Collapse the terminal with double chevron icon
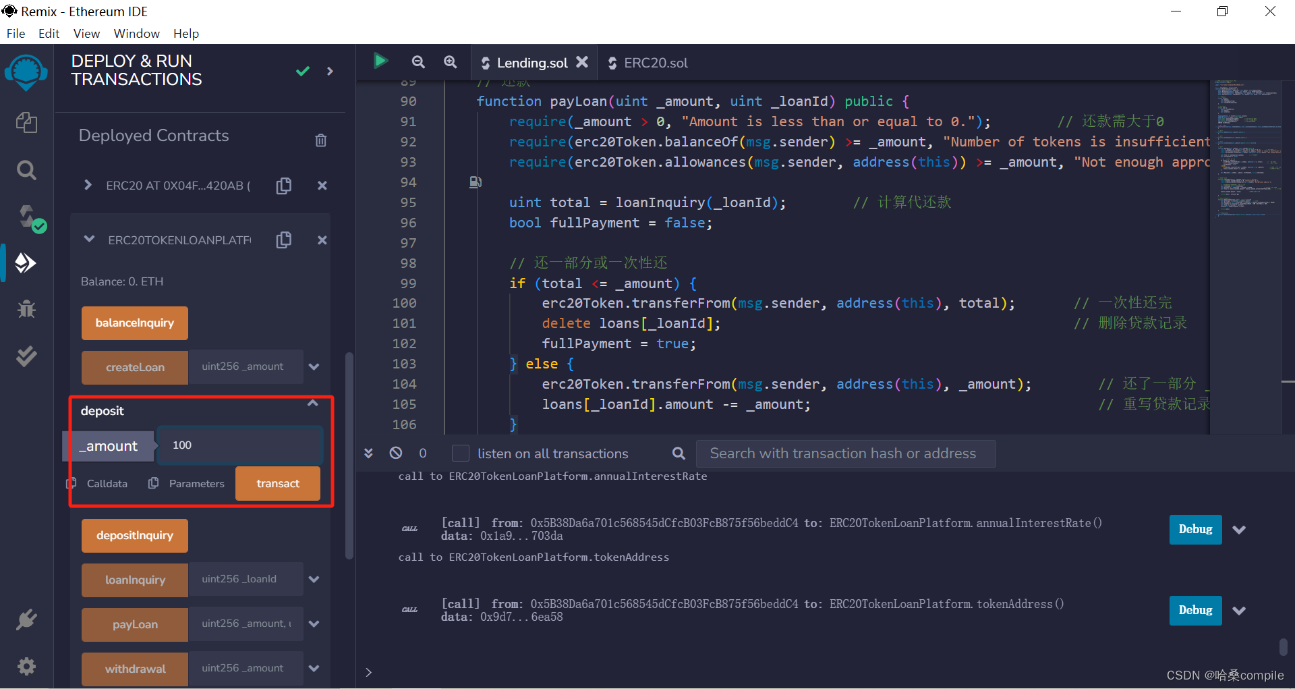The height and width of the screenshot is (689, 1295). point(369,453)
